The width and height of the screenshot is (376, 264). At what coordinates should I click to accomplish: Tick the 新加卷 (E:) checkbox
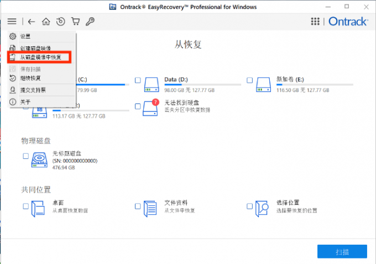point(249,80)
